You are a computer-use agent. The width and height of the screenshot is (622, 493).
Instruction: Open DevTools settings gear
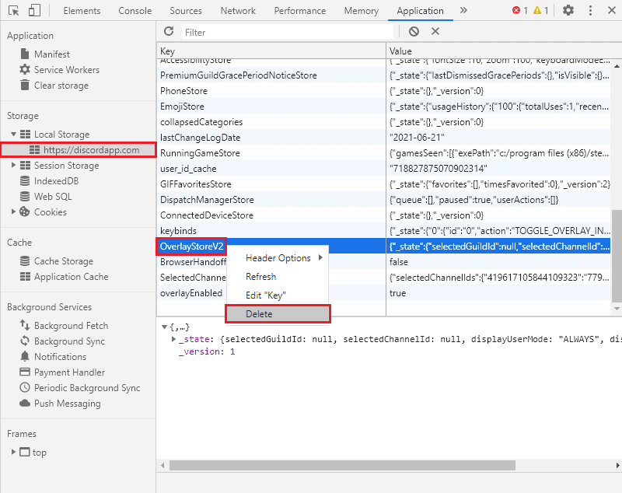(568, 11)
